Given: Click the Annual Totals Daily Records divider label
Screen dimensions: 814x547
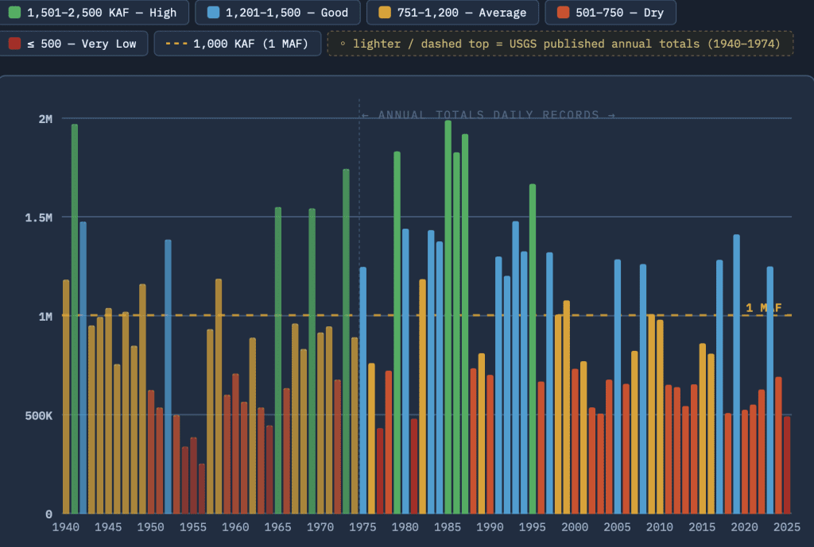Looking at the screenshot, I should 489,114.
